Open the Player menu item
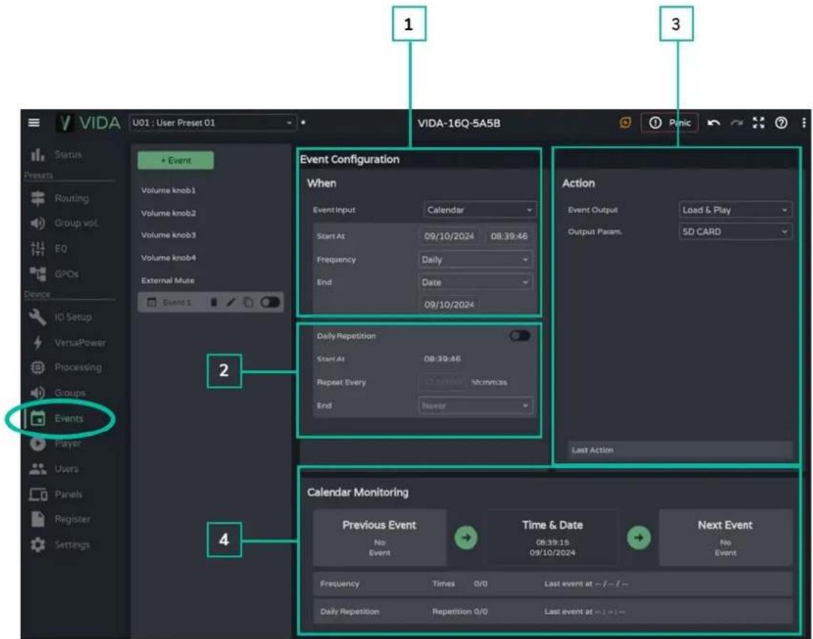This screenshot has height=639, width=813. pos(68,443)
